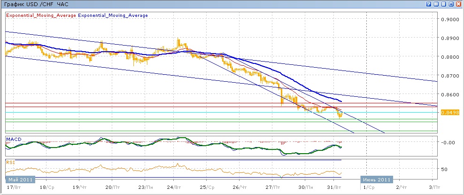
Task: Click the Май 2011 month marker
Action: pyautogui.click(x=20, y=179)
